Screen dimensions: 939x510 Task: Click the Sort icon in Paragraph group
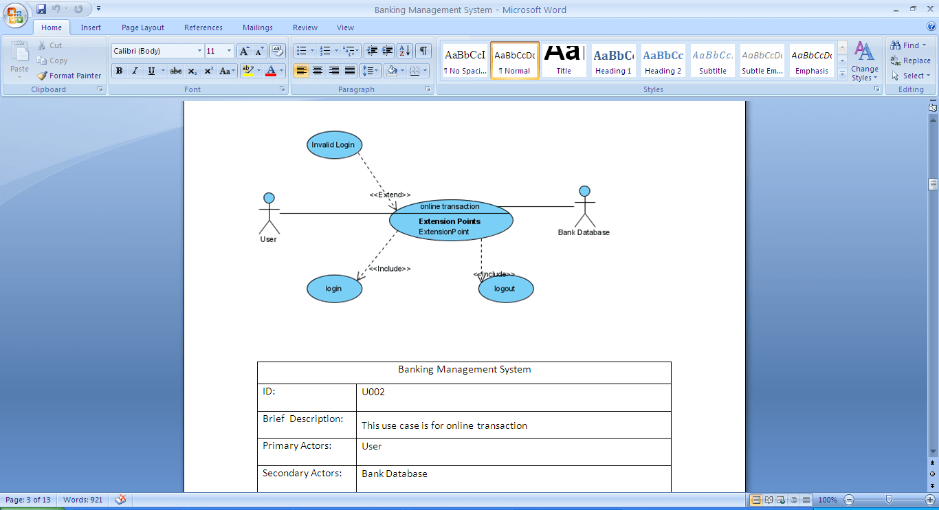[x=405, y=50]
